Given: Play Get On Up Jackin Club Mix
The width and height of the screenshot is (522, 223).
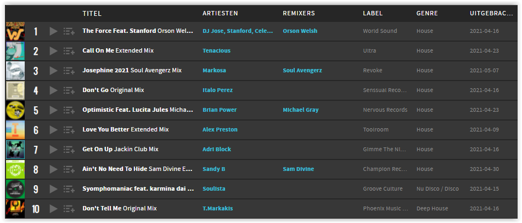Looking at the screenshot, I should pyautogui.click(x=53, y=150).
